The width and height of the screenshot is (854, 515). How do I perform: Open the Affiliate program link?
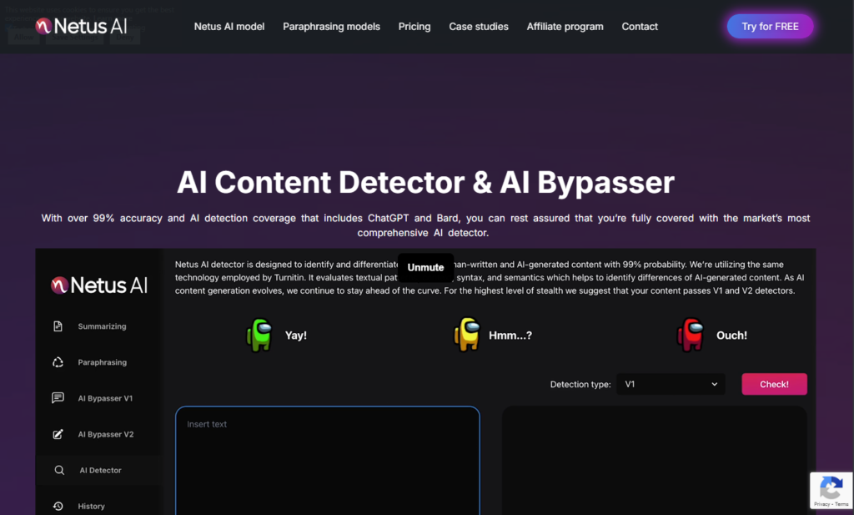coord(565,27)
